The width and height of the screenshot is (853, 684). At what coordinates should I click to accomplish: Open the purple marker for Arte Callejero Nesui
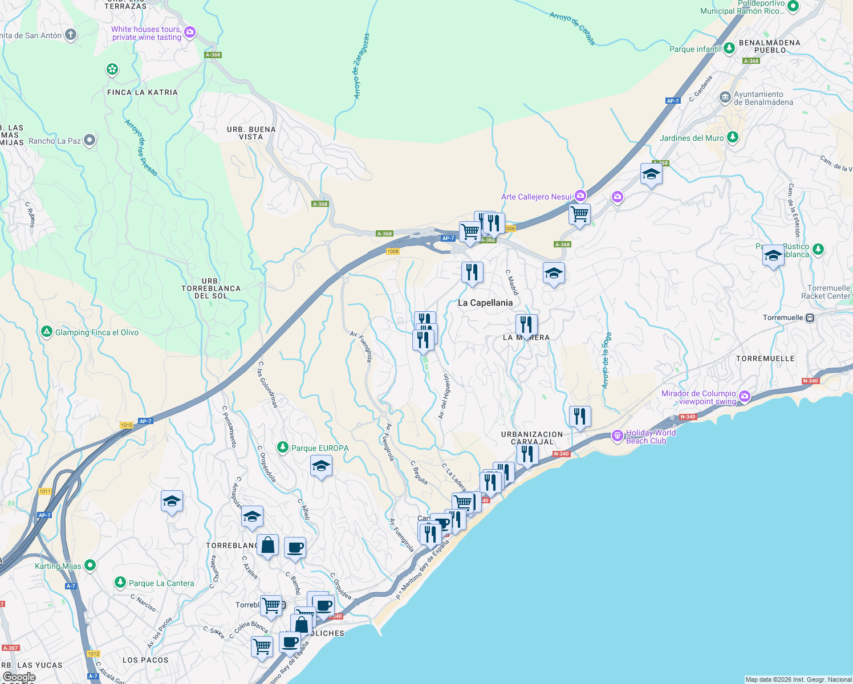point(579,197)
